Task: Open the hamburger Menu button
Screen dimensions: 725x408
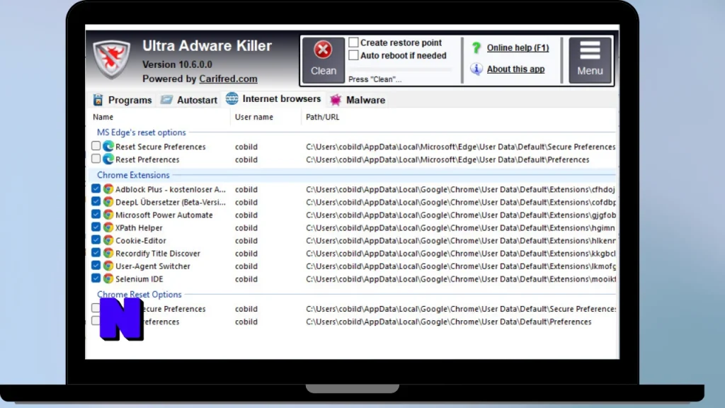Action: coord(590,60)
